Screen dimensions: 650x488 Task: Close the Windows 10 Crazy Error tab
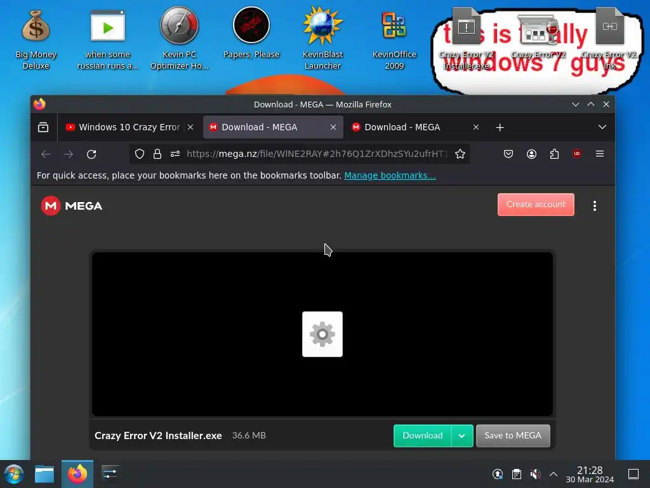coord(190,127)
